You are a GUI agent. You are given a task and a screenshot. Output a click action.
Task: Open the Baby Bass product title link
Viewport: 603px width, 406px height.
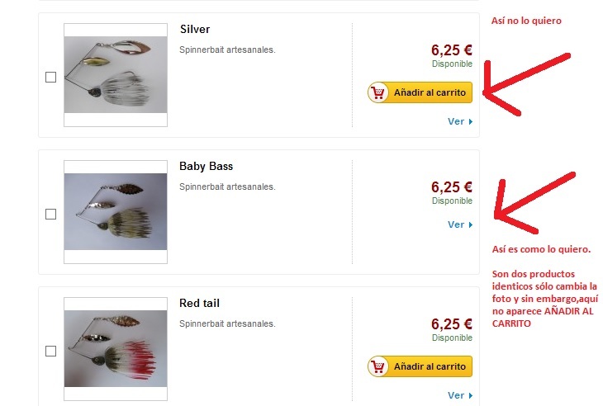207,167
